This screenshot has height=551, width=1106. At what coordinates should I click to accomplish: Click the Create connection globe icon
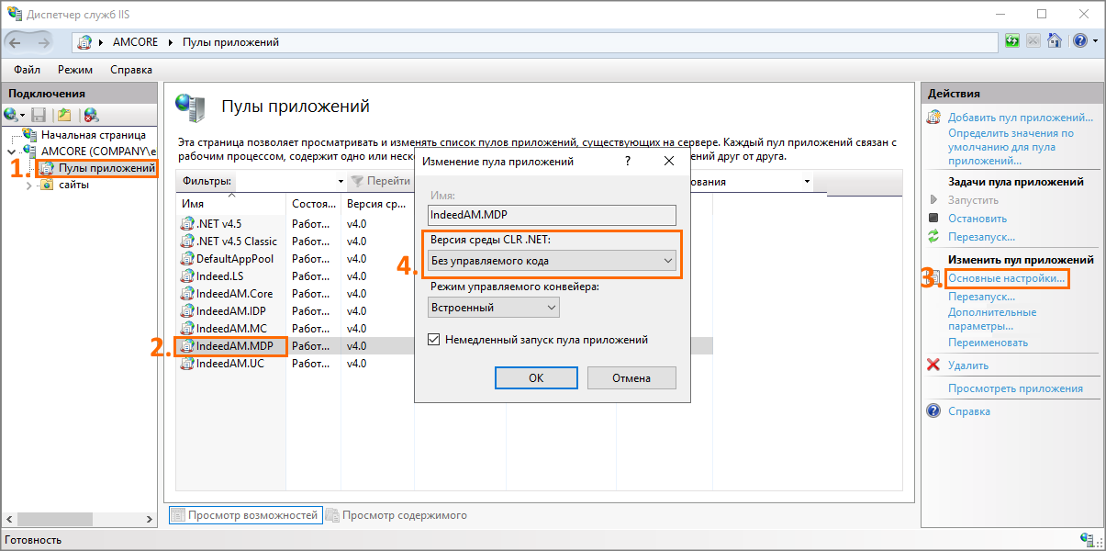[11, 115]
